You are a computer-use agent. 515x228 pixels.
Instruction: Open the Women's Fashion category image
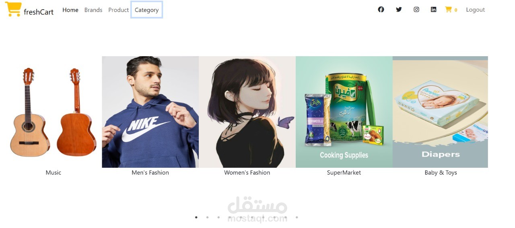coord(247,112)
